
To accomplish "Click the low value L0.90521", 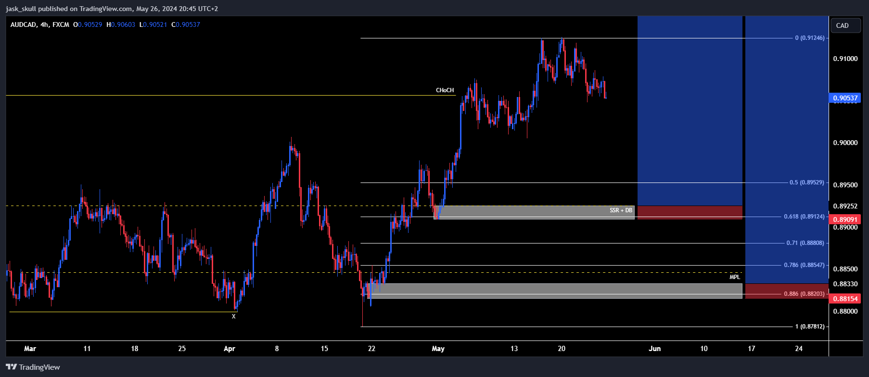I will [x=153, y=24].
